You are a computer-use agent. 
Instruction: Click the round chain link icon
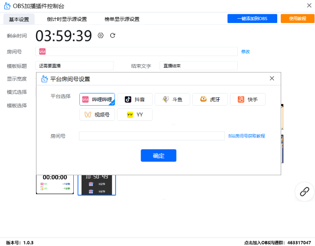point(305,191)
